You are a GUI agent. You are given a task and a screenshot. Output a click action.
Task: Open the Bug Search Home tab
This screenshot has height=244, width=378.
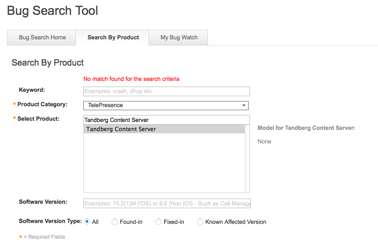click(x=42, y=38)
